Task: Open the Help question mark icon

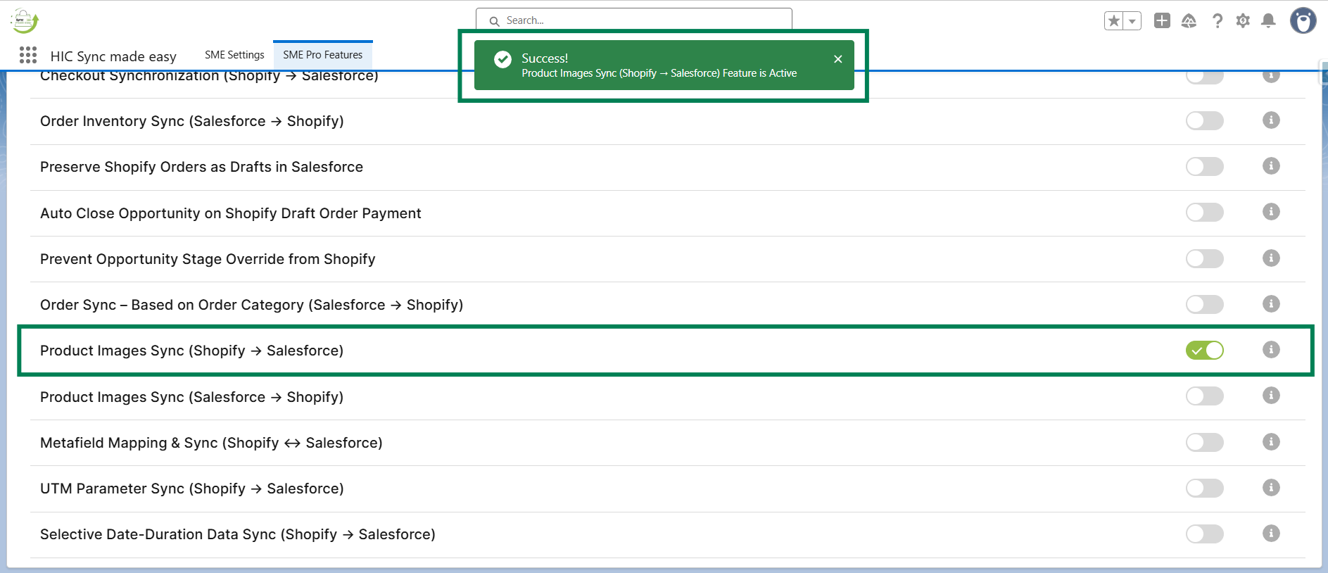Action: (x=1218, y=21)
